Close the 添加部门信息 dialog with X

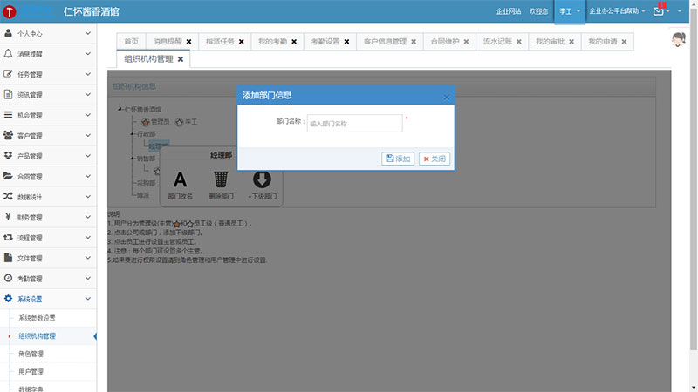[x=446, y=96]
